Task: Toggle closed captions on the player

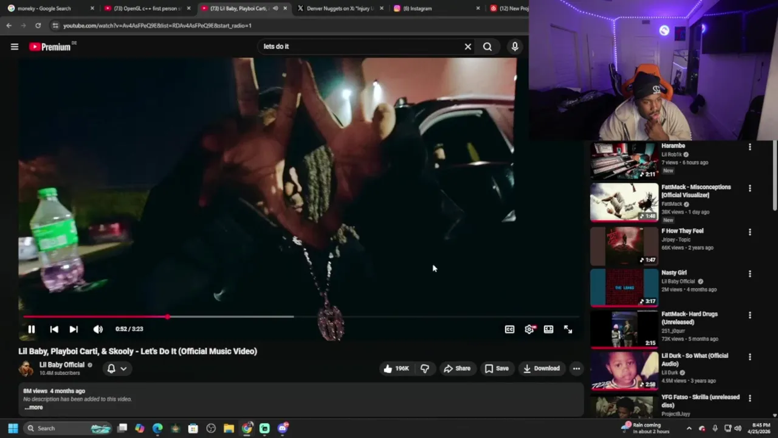Action: coord(510,329)
